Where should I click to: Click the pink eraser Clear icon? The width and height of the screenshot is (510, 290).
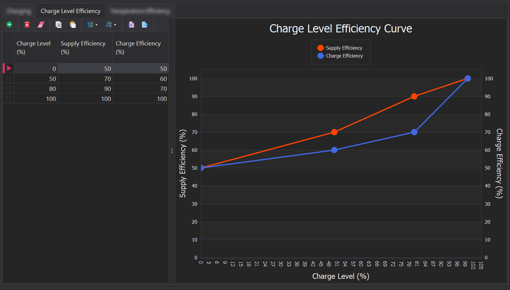coord(41,25)
